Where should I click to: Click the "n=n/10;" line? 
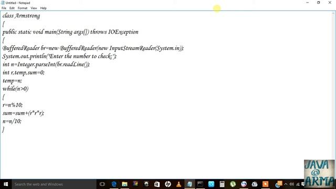point(12,121)
